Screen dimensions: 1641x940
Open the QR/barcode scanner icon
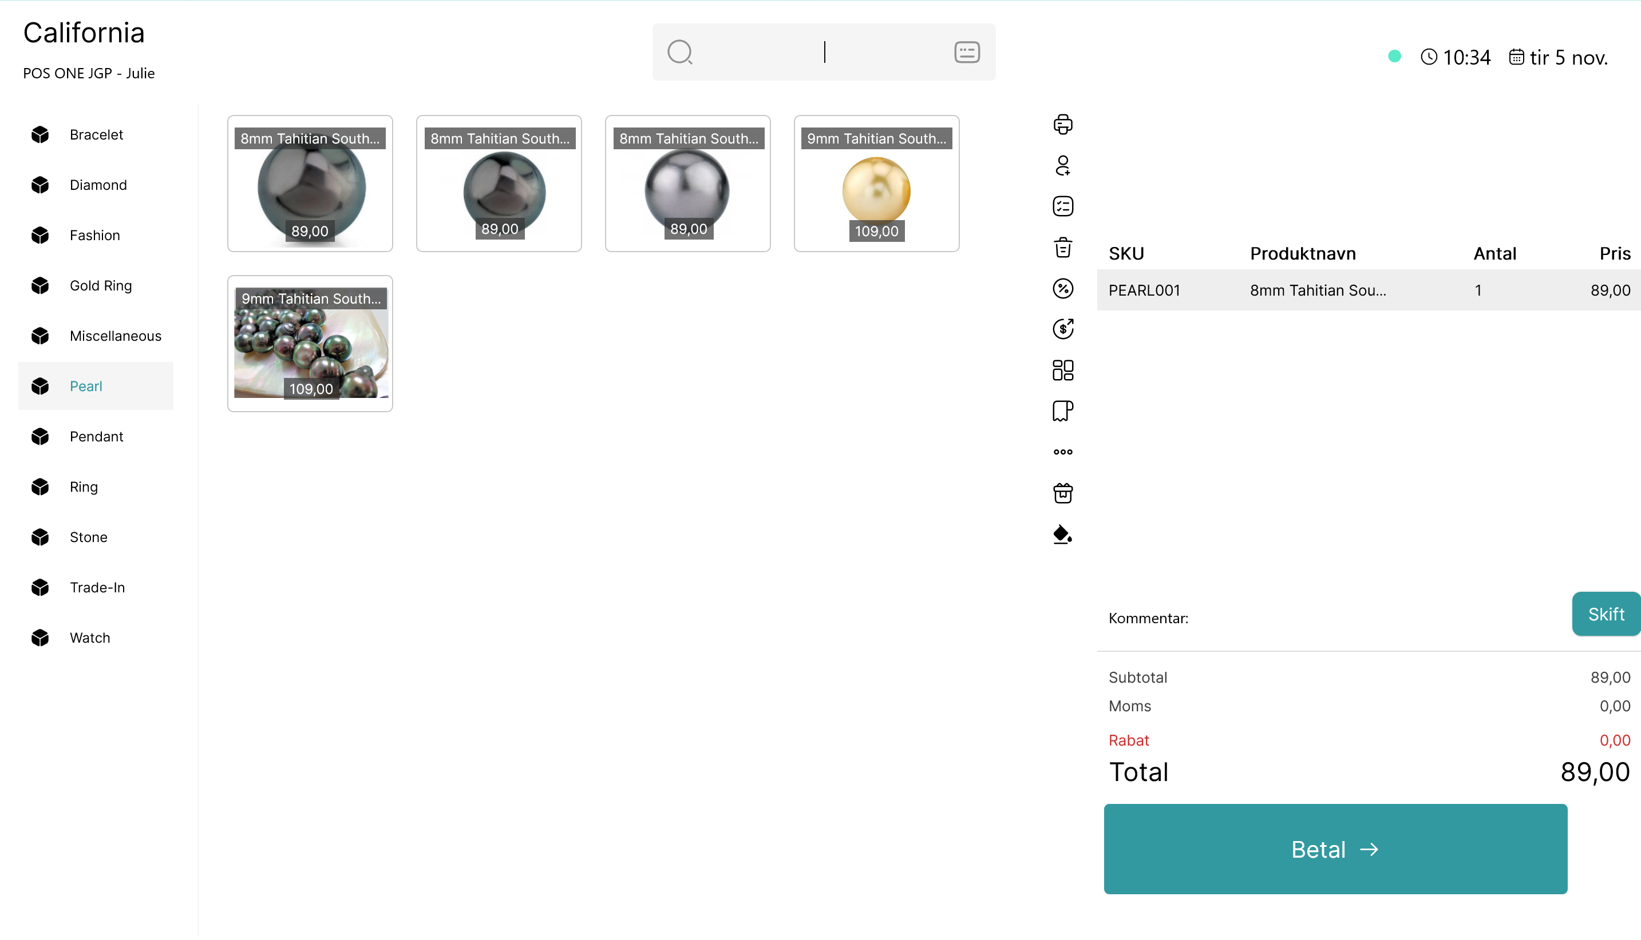1062,371
